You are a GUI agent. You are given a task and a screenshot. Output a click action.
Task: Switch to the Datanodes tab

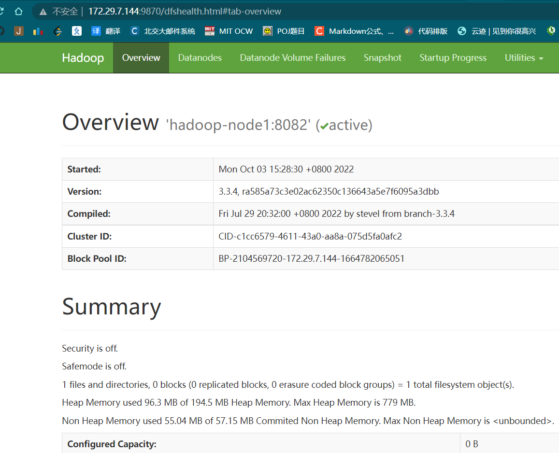(x=200, y=58)
